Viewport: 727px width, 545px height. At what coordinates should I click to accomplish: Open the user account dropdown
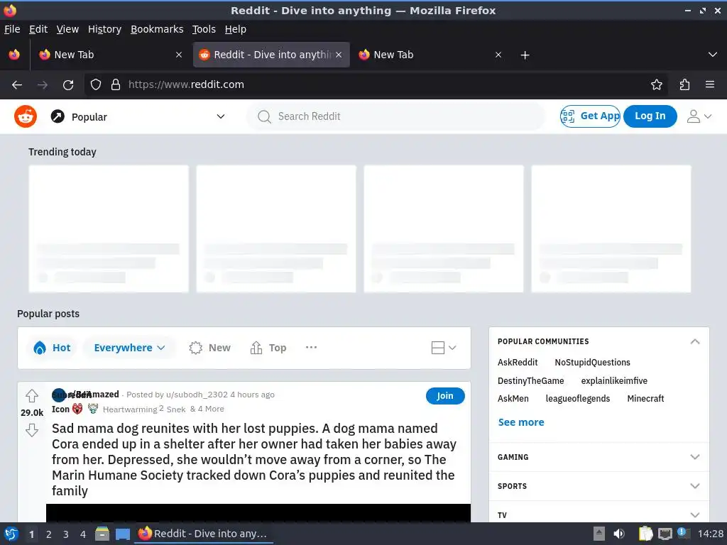699,116
